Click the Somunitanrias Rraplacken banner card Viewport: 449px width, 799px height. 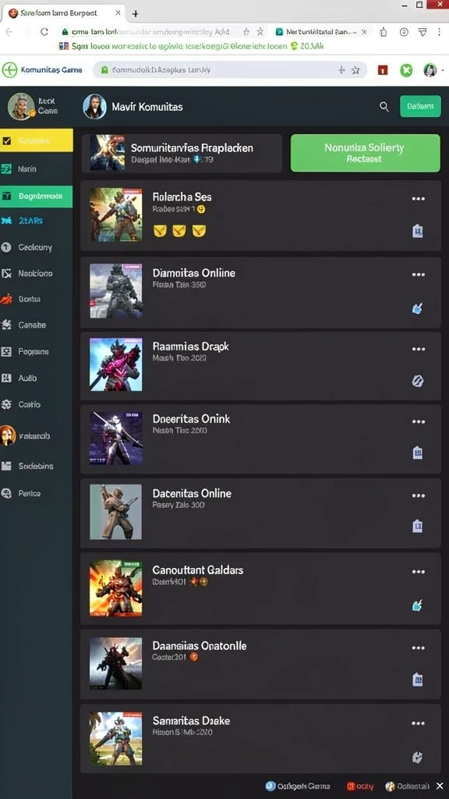tap(181, 153)
